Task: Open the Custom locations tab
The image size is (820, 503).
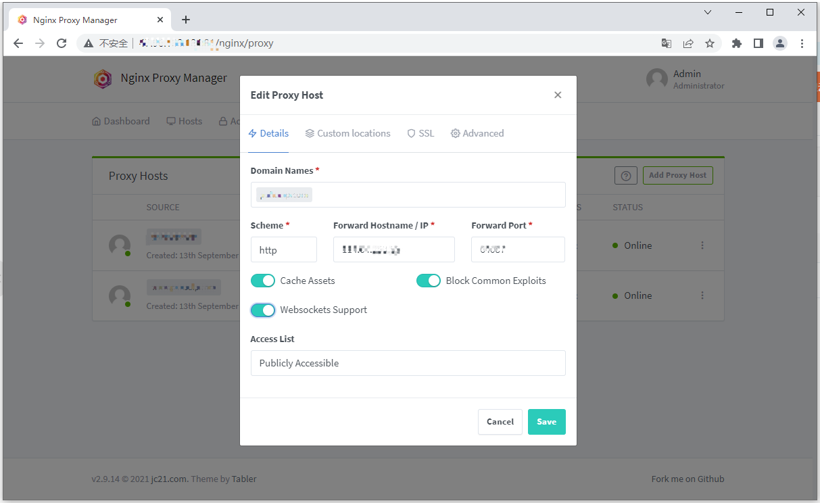Action: tap(348, 133)
